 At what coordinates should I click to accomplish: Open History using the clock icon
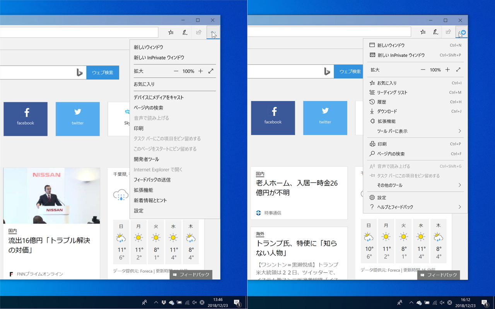[x=387, y=102]
